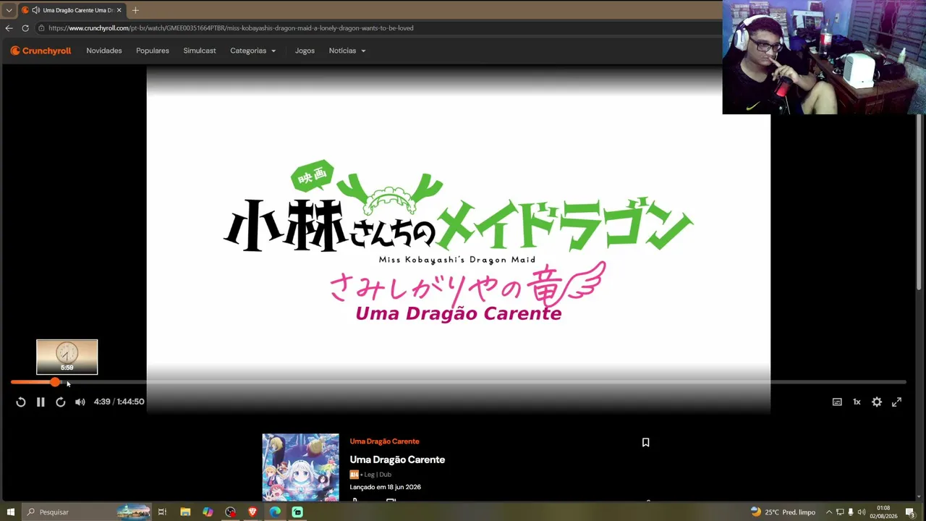926x521 pixels.
Task: Open the weather widget showing 25°C
Action: pyautogui.click(x=783, y=512)
